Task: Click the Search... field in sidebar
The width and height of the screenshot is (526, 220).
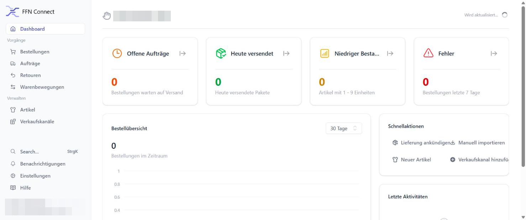Action: click(x=46, y=152)
